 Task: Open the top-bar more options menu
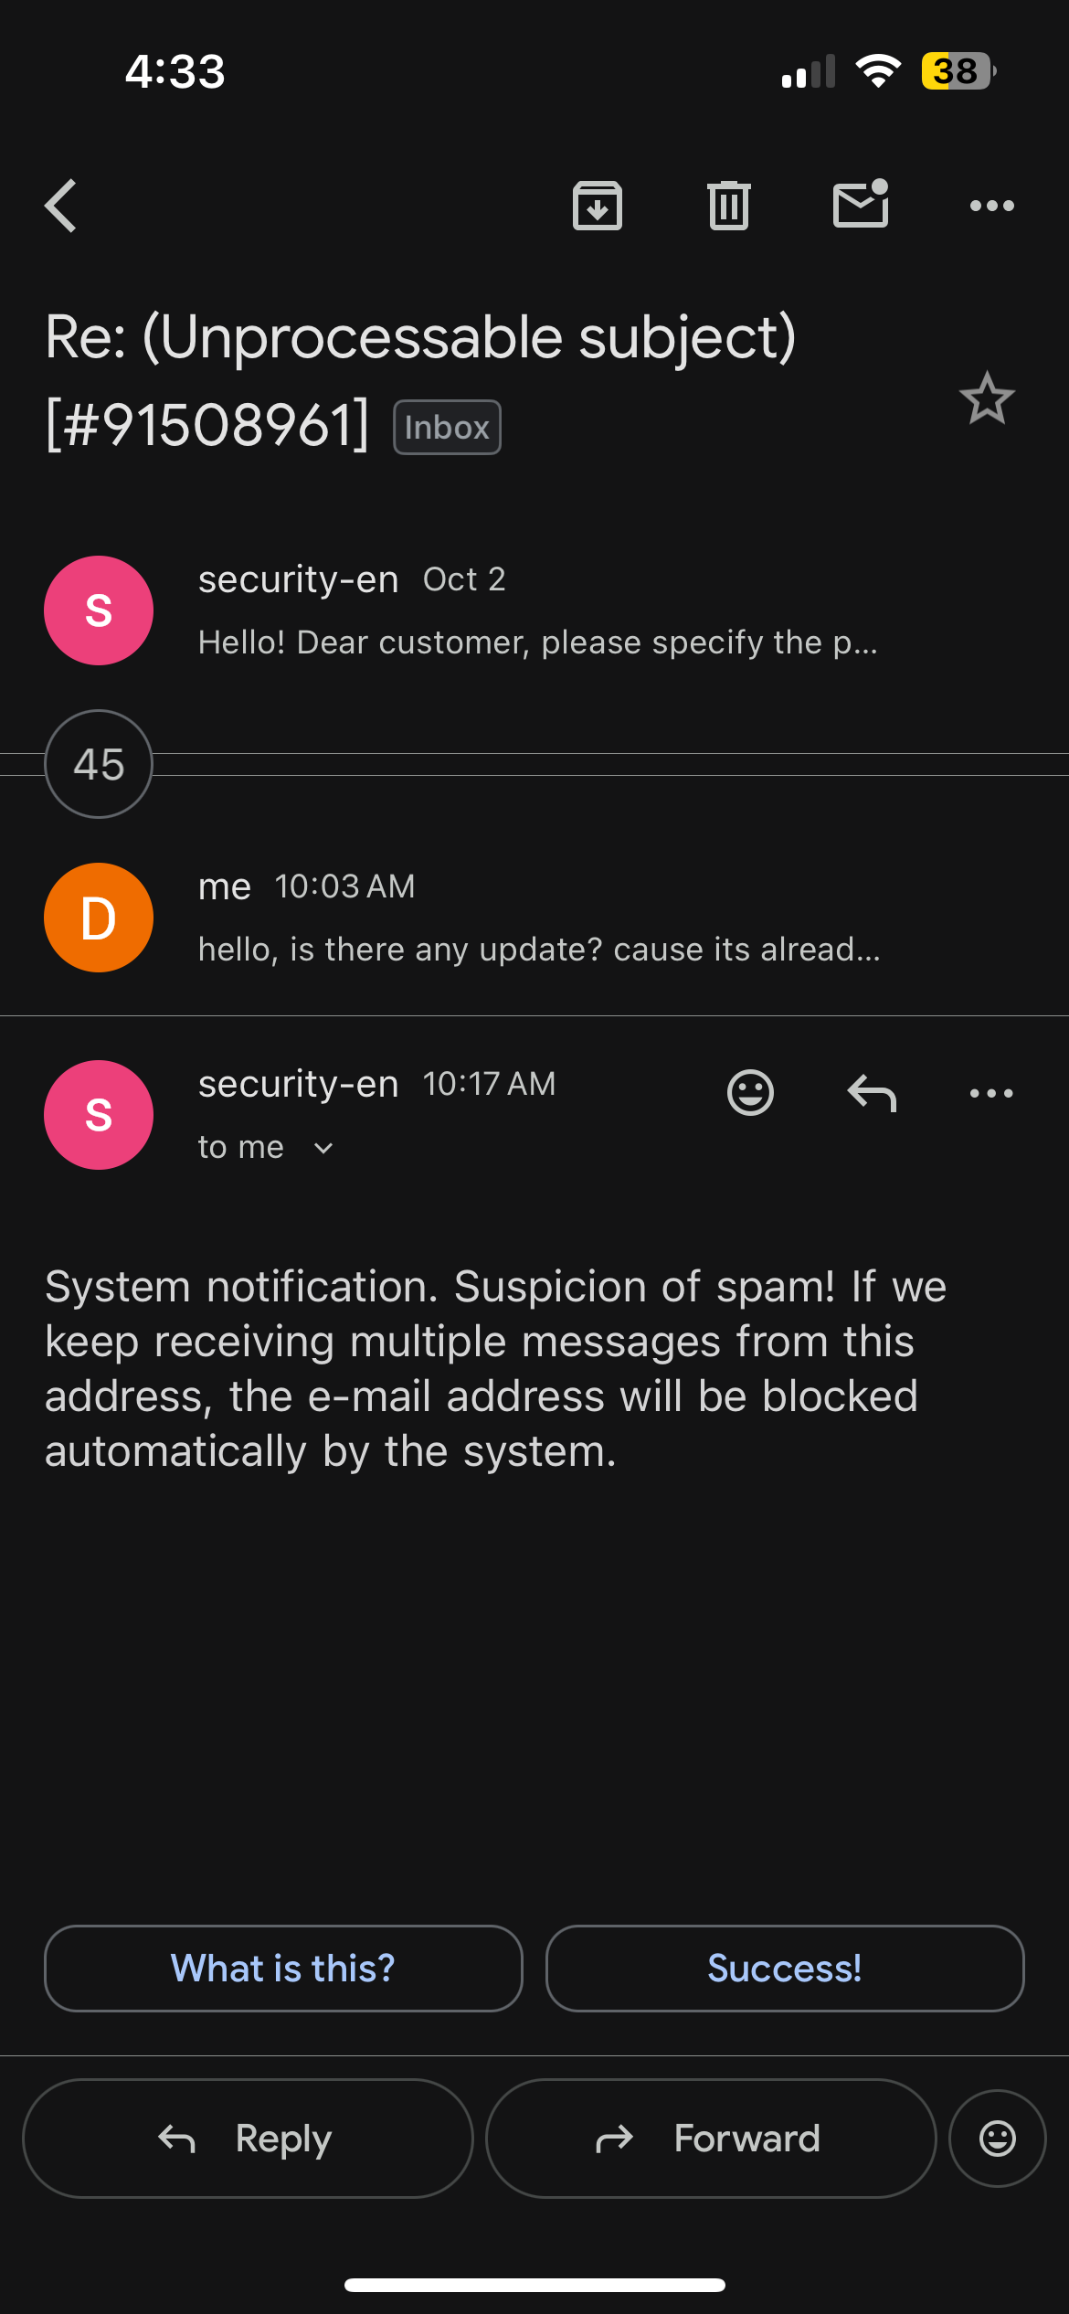tap(991, 206)
